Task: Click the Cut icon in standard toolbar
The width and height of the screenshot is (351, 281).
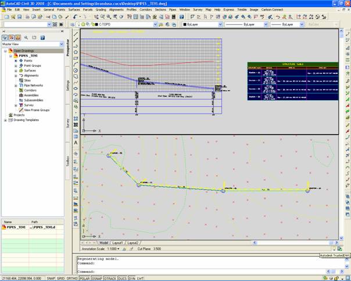Action: [48, 17]
